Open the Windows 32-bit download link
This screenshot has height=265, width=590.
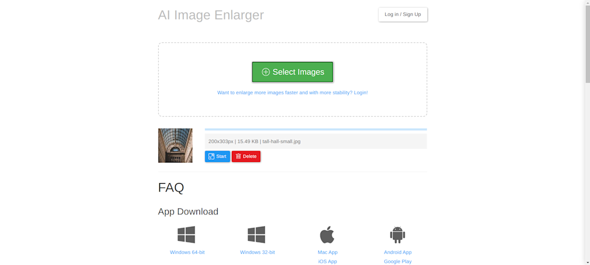[257, 252]
